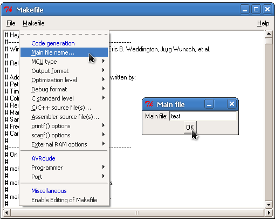Click the Tk icon in Main file dialog
The height and width of the screenshot is (220, 275).
149,104
